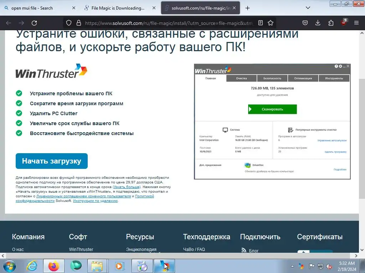
Task: Toggle reader view icon in address bar
Action: click(x=261, y=23)
